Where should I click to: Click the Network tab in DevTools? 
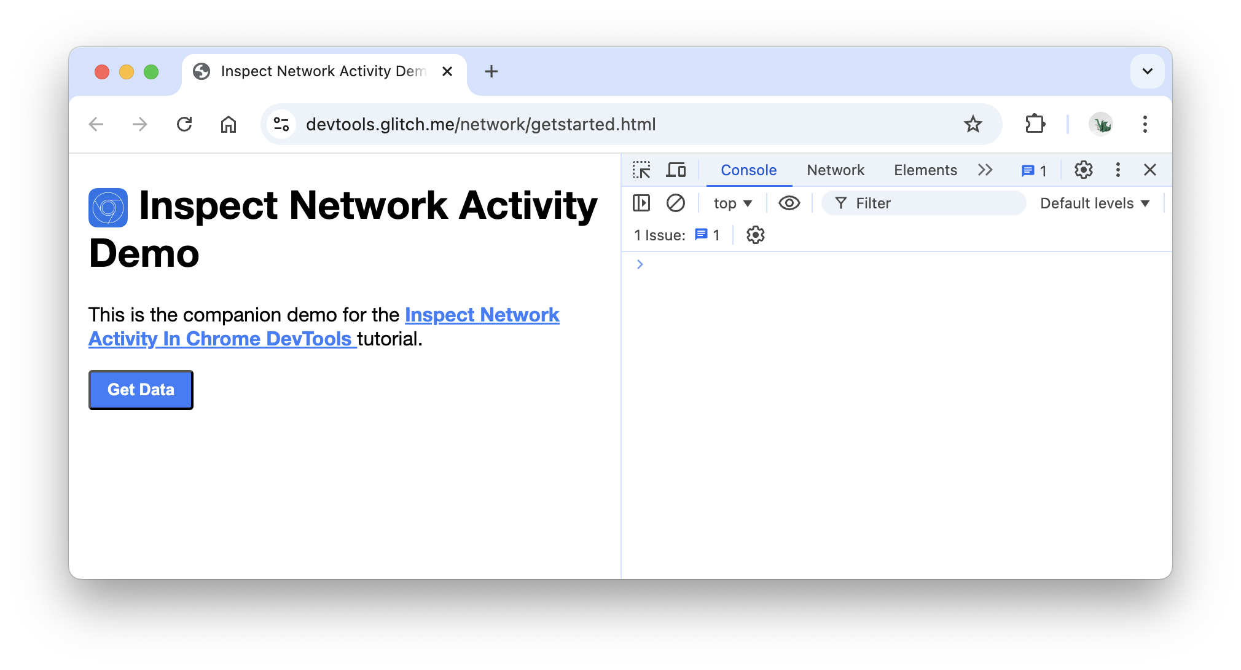click(x=834, y=169)
